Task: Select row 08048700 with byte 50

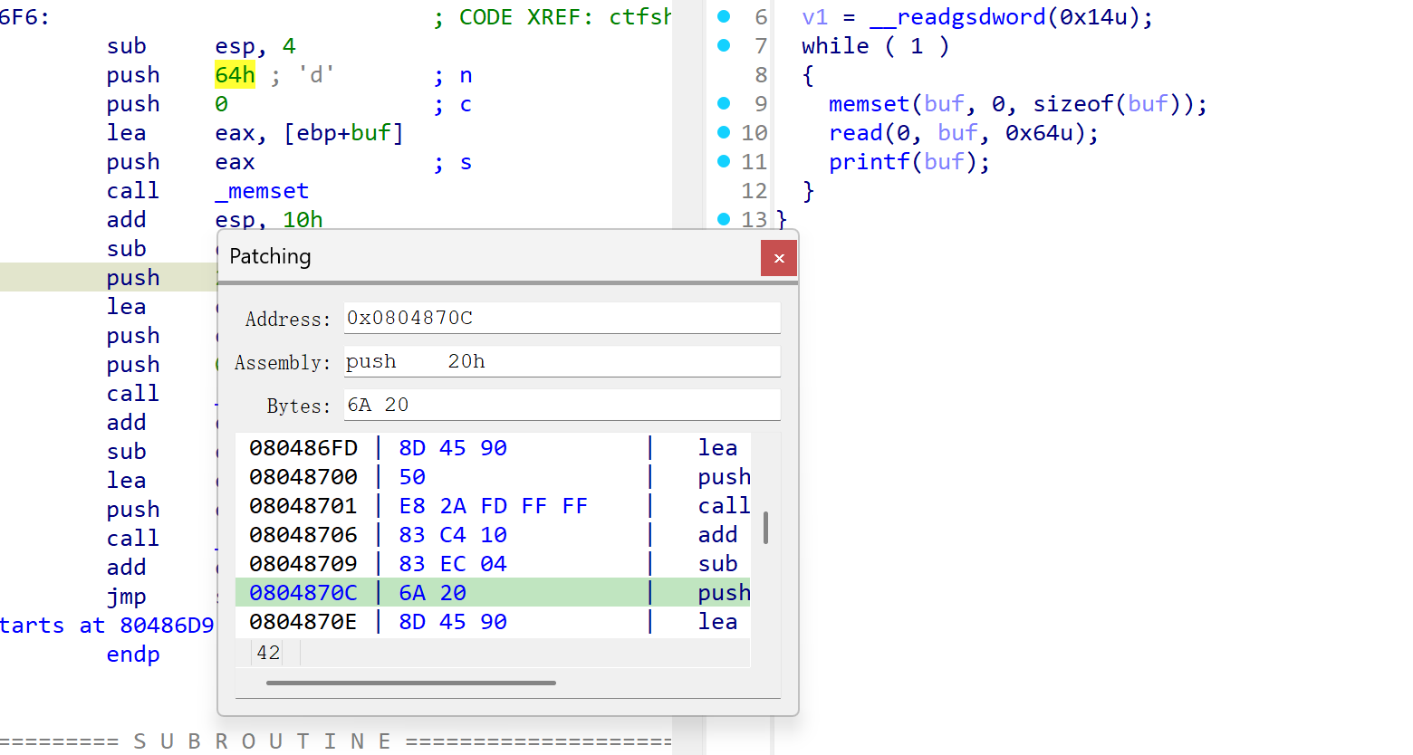Action: point(489,477)
